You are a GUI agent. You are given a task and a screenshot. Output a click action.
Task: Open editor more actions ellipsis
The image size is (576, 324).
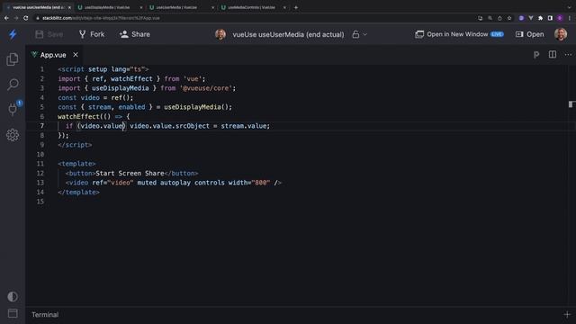tap(568, 55)
